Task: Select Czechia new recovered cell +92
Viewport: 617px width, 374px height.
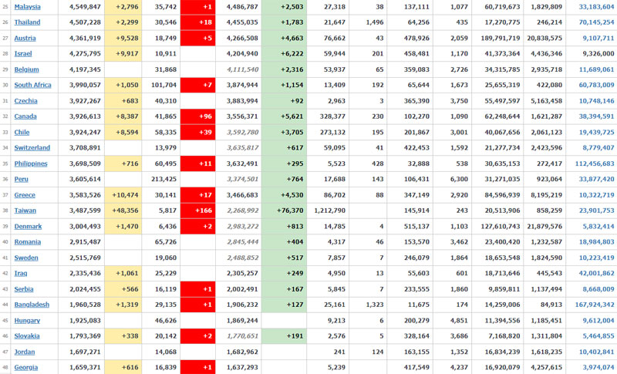Action: coord(284,101)
